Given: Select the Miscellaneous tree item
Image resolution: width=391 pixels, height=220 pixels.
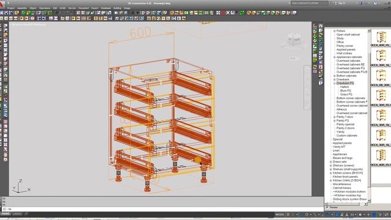Looking at the screenshot, I should (x=342, y=185).
